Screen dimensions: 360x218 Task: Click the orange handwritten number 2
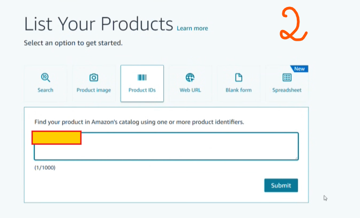292,25
